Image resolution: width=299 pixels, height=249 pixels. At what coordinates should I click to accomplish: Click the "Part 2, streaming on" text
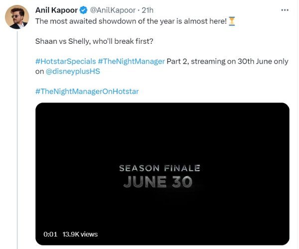click(x=202, y=61)
